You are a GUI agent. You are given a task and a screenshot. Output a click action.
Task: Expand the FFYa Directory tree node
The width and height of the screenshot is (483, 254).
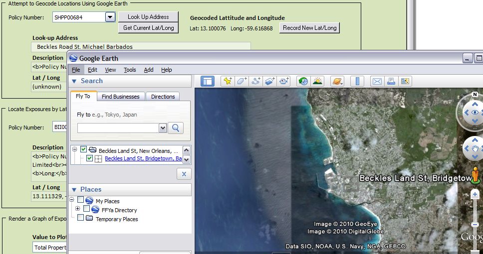pyautogui.click(x=78, y=209)
